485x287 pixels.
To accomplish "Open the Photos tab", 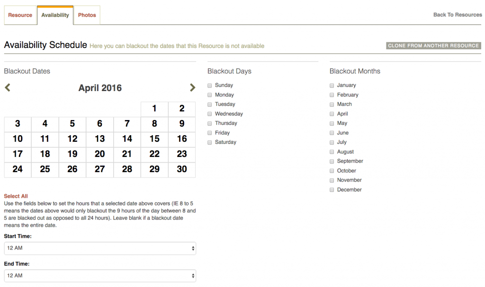I will (87, 15).
